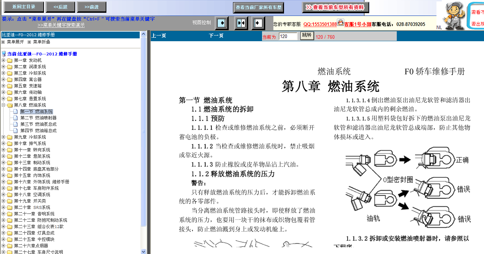Image resolution: width=484 pixels, height=254 pixels.
Task: Expand 第十章 排气系统 node
Action: 4,144
